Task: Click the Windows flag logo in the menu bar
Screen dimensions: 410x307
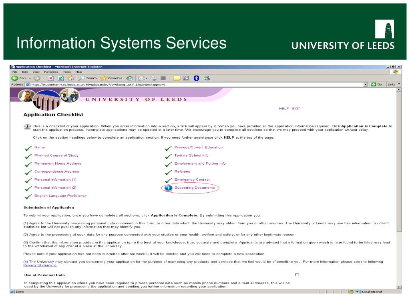Action: tap(395, 72)
